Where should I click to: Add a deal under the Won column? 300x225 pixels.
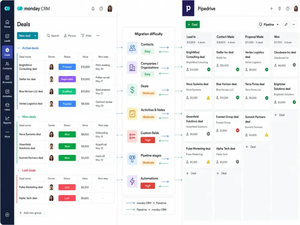[x=279, y=115]
